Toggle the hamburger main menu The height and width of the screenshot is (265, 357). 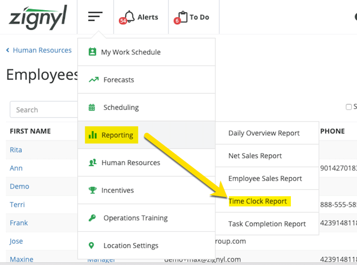tap(95, 17)
